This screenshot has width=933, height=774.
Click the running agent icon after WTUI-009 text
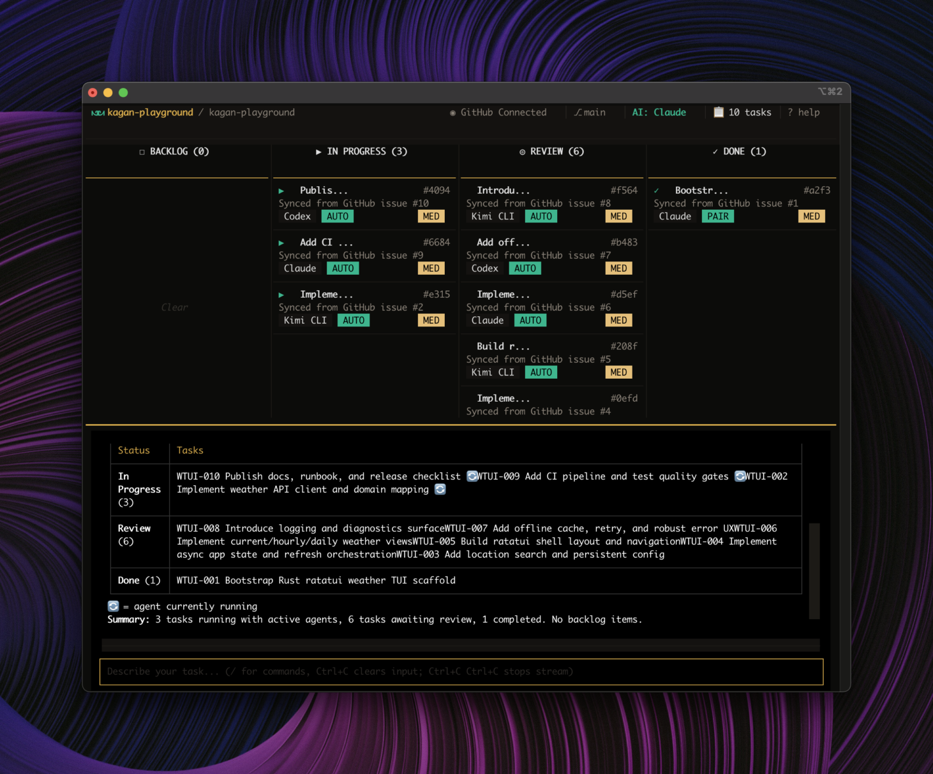[x=740, y=476]
